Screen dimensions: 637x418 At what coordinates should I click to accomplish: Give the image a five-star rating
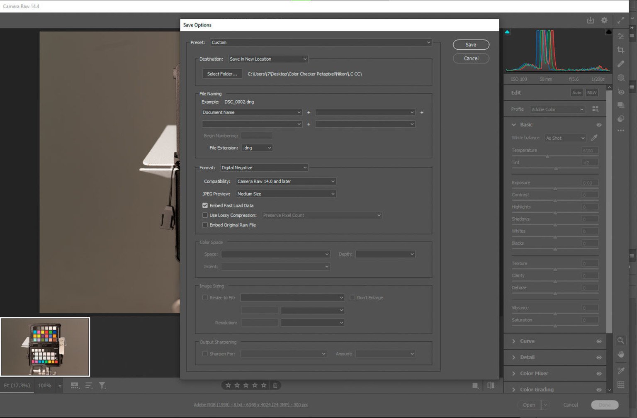(x=264, y=385)
